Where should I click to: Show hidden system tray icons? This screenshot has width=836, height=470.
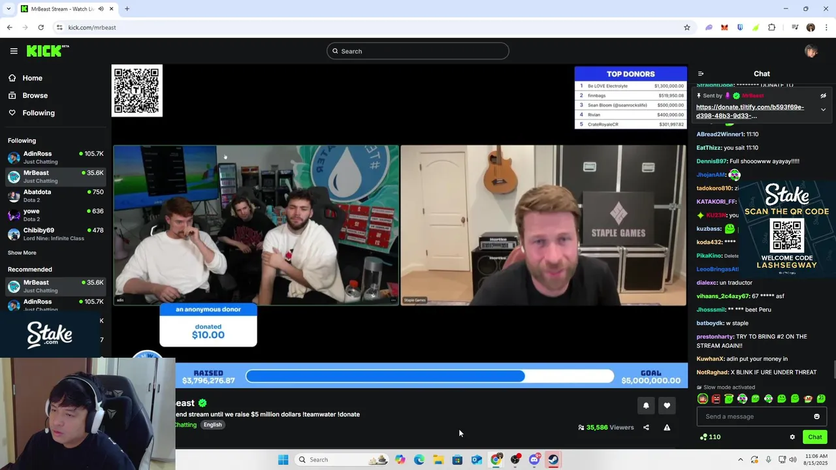coord(740,460)
